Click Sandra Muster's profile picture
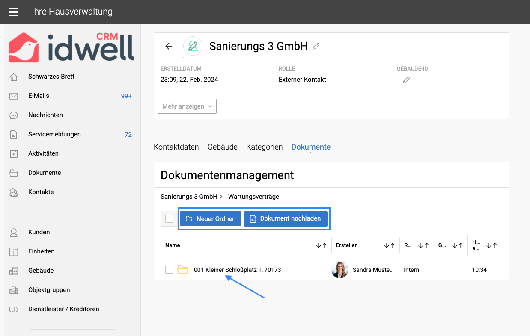 point(340,270)
